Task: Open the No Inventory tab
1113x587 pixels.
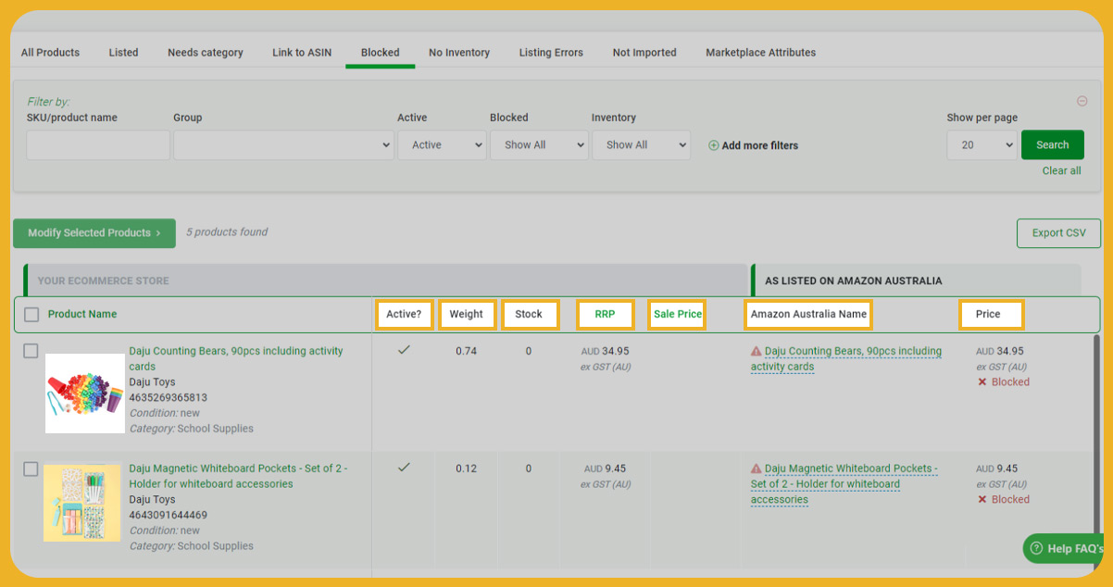Action: 459,53
